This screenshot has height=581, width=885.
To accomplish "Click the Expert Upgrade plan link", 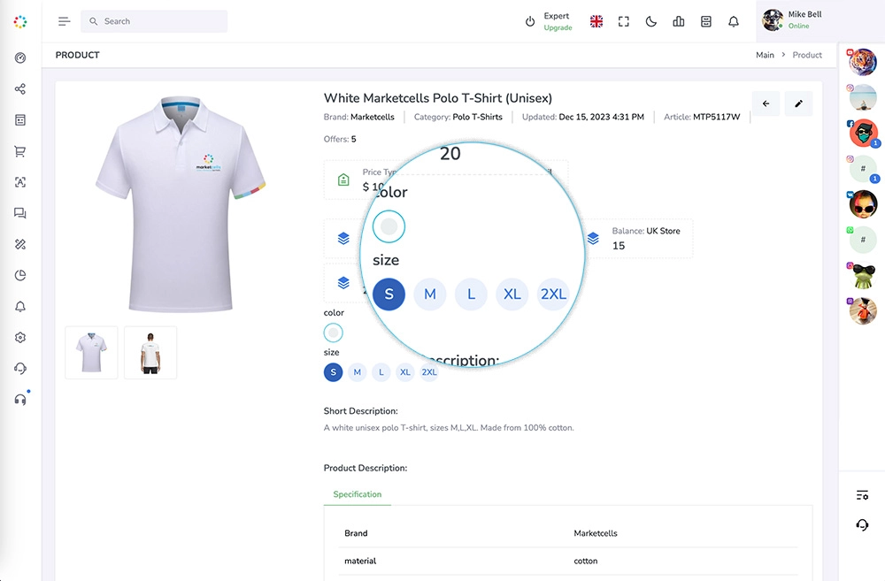I will (x=557, y=21).
